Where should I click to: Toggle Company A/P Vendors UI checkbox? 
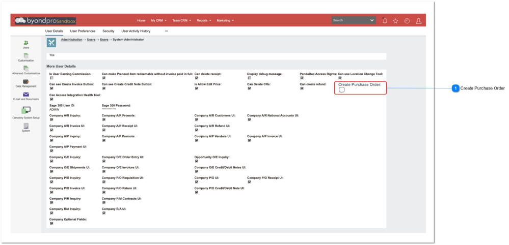coord(197,140)
